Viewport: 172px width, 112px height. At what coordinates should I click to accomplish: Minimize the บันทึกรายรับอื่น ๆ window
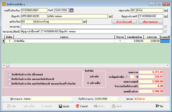click(152, 4)
